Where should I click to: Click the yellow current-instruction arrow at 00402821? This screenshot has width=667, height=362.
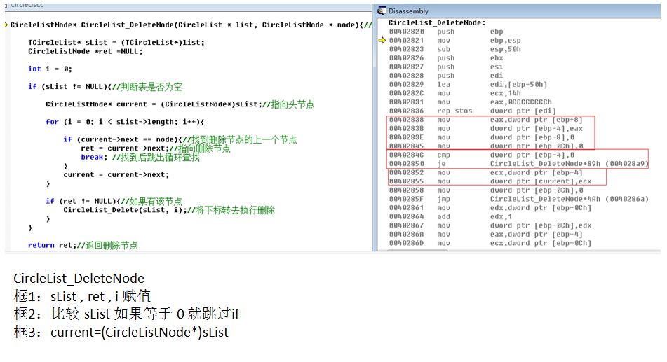click(382, 41)
